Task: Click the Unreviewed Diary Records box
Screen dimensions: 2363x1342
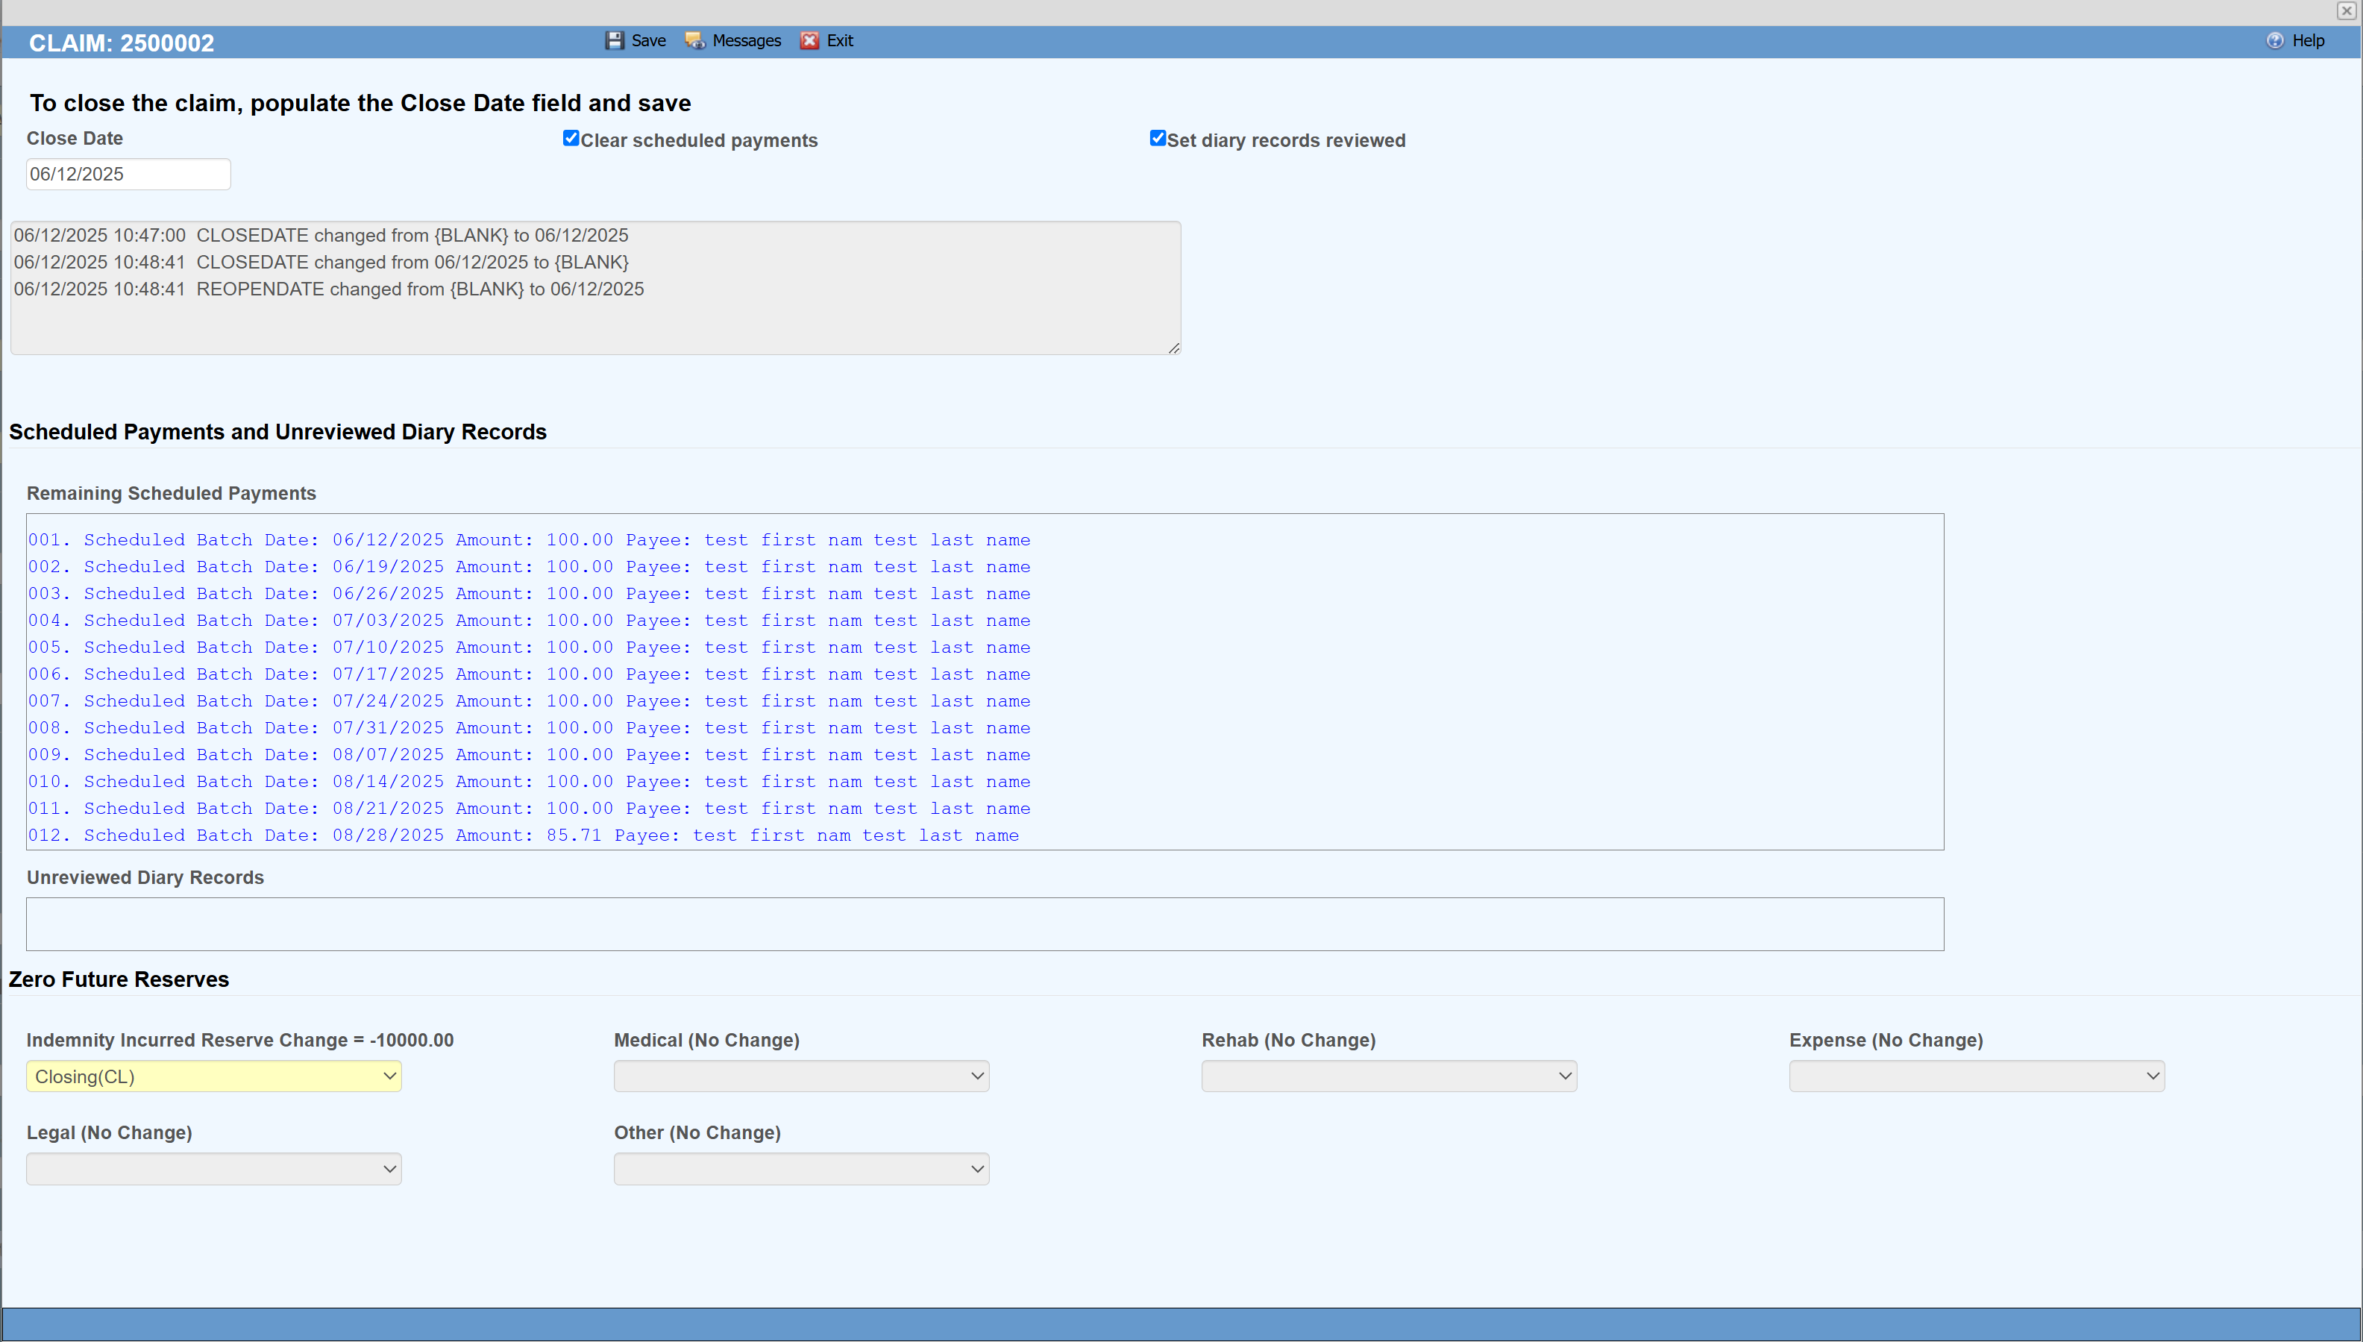Action: click(x=985, y=924)
